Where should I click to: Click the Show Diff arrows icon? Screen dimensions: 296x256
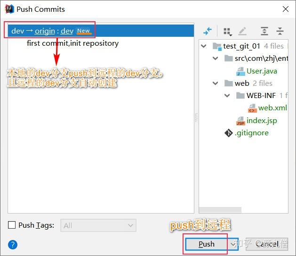[x=208, y=31]
